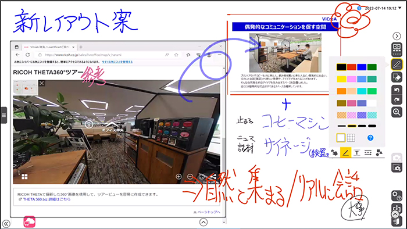
Task: Pick the black color swatch
Action: click(342, 67)
